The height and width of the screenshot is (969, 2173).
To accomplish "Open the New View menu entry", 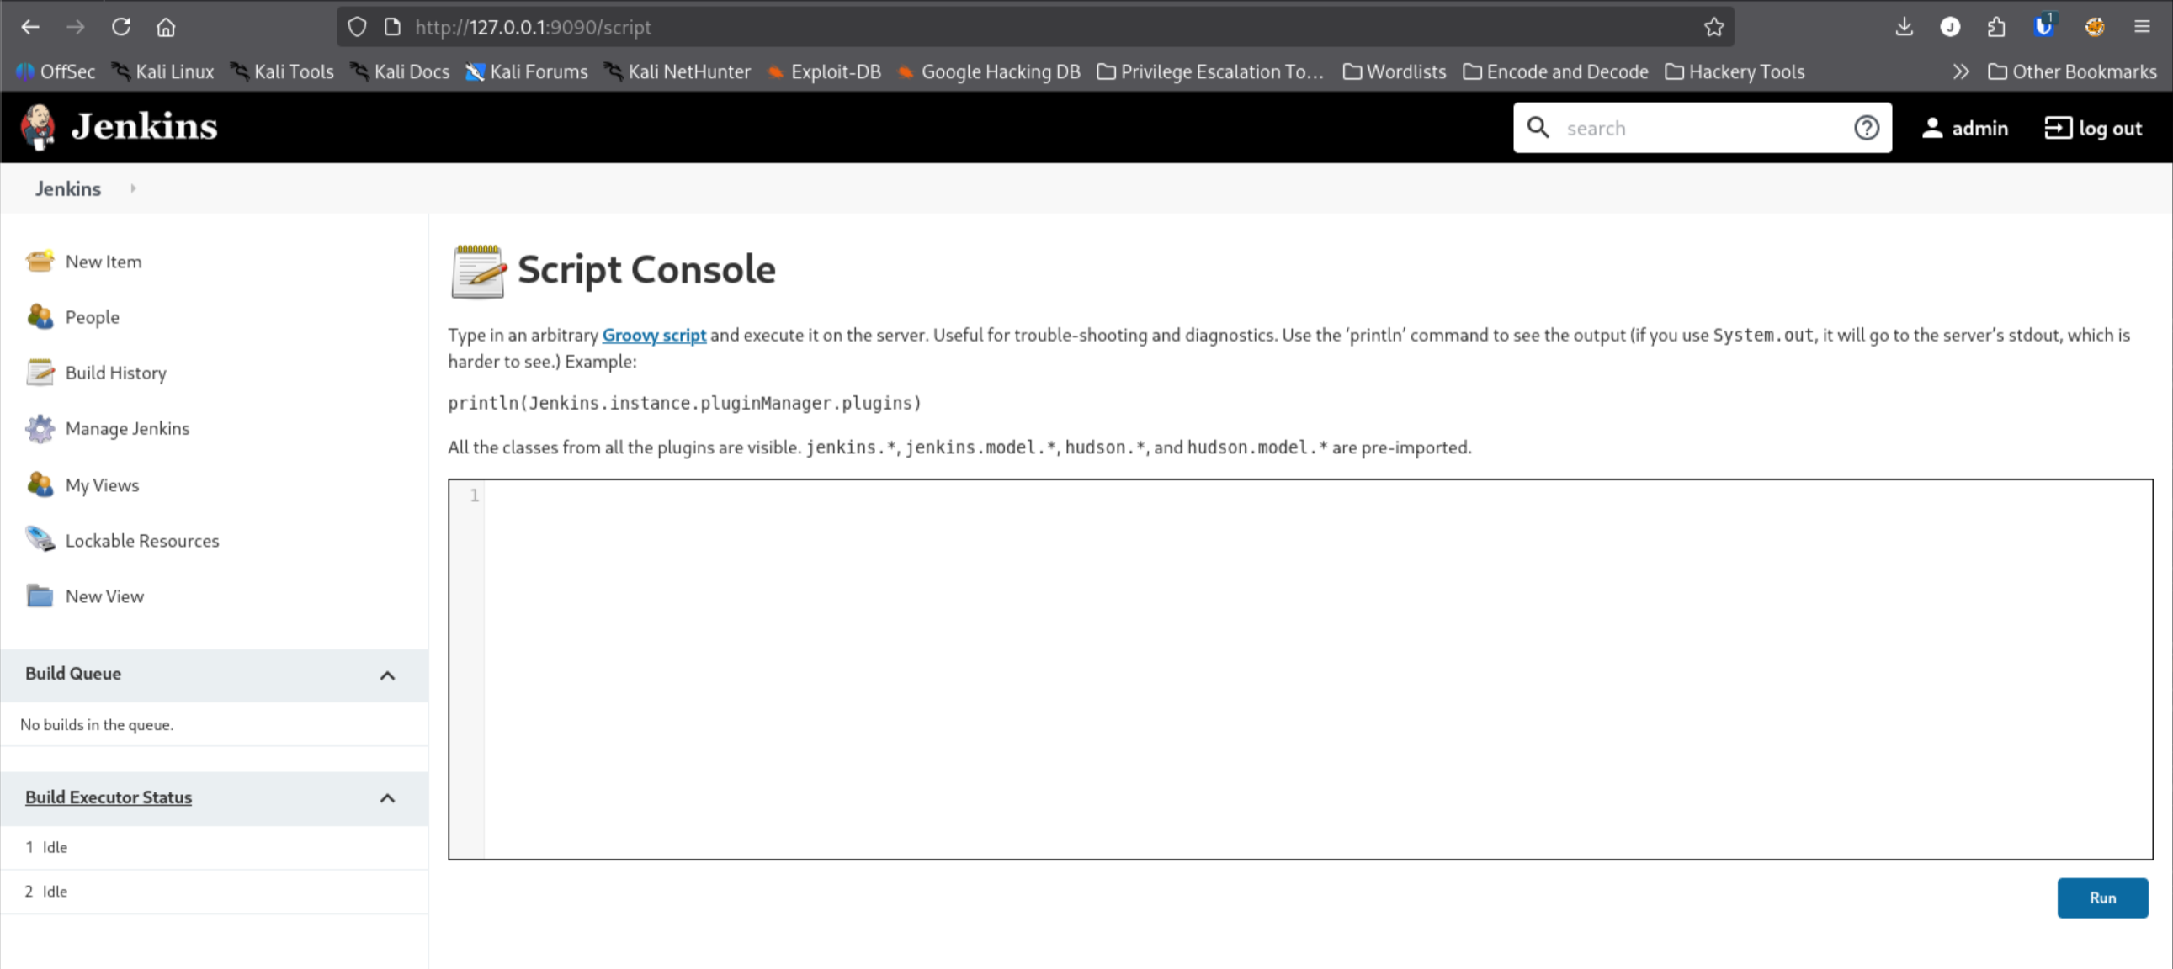I will [104, 597].
